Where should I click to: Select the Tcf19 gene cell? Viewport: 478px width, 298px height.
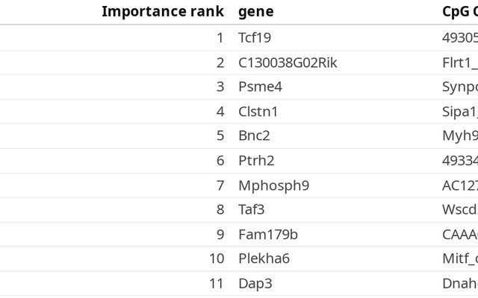(x=254, y=38)
